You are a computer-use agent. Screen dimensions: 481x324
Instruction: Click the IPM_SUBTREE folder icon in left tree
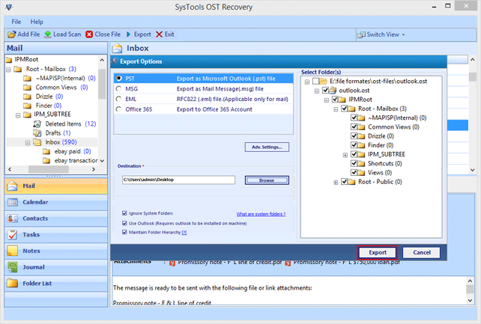click(27, 114)
